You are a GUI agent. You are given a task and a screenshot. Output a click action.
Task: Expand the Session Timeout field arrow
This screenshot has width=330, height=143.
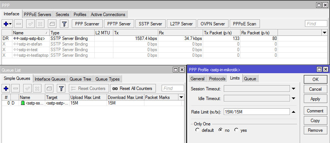(294, 89)
